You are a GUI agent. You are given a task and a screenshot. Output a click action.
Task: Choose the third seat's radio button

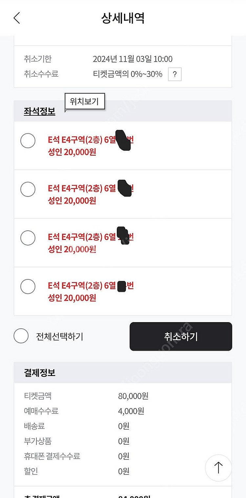click(x=28, y=238)
